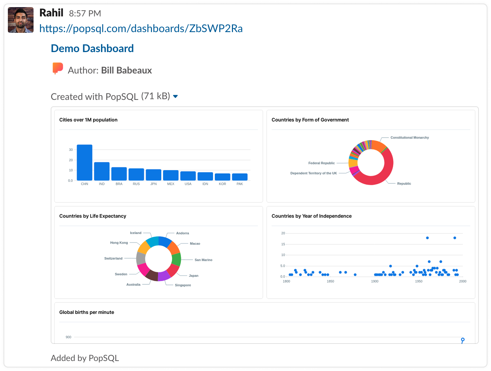The image size is (491, 371).
Task: Select the PAK bar in bar chart
Action: (x=240, y=177)
